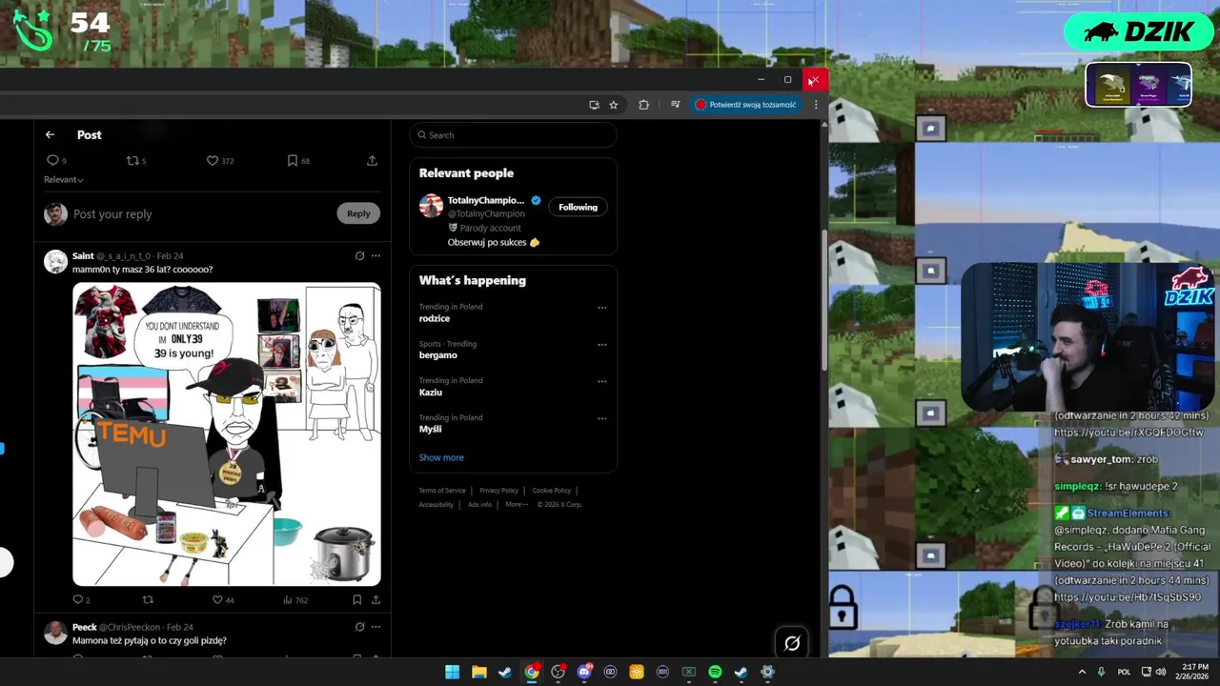Open Chrome media control icon

(x=675, y=105)
